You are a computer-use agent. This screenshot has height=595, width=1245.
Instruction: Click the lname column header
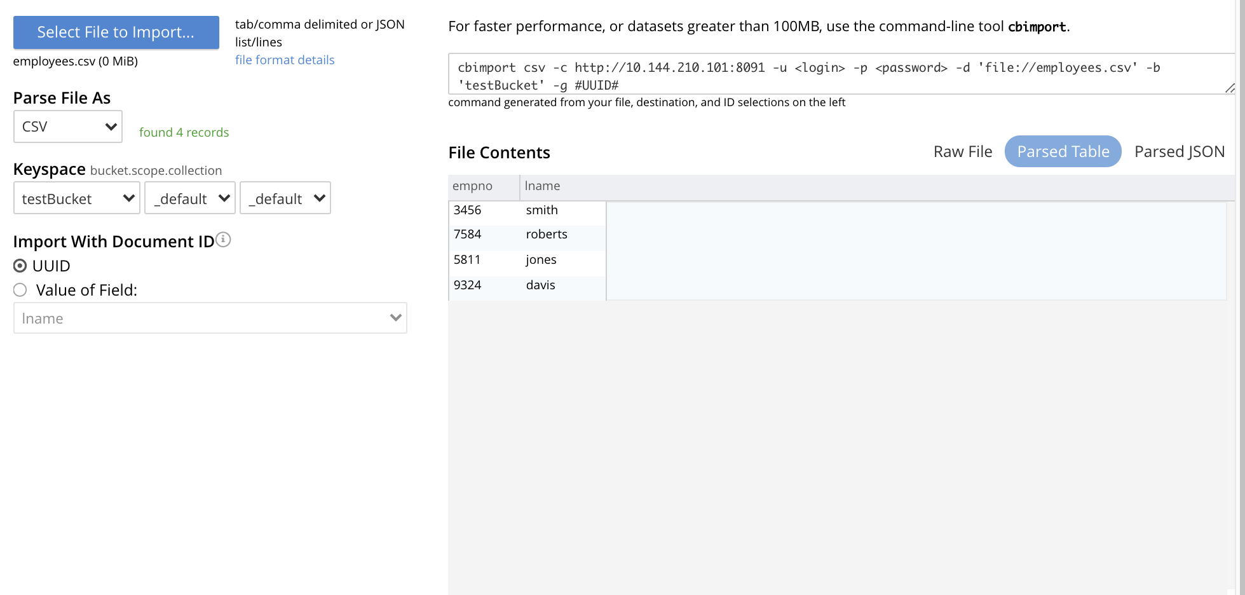click(x=542, y=186)
